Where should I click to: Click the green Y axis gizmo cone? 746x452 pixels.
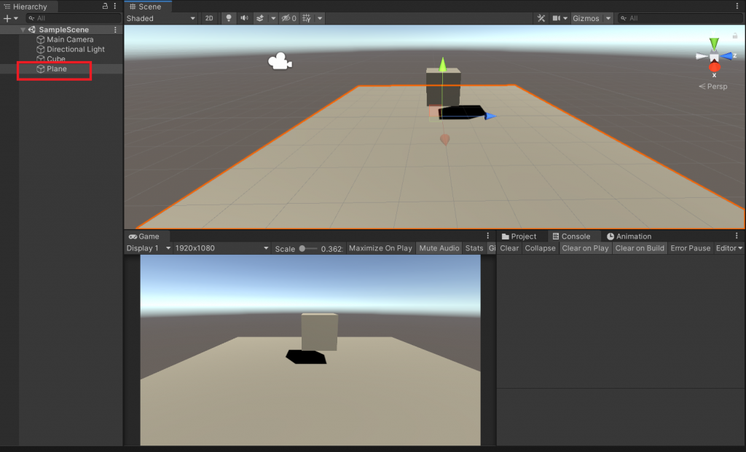pos(714,44)
